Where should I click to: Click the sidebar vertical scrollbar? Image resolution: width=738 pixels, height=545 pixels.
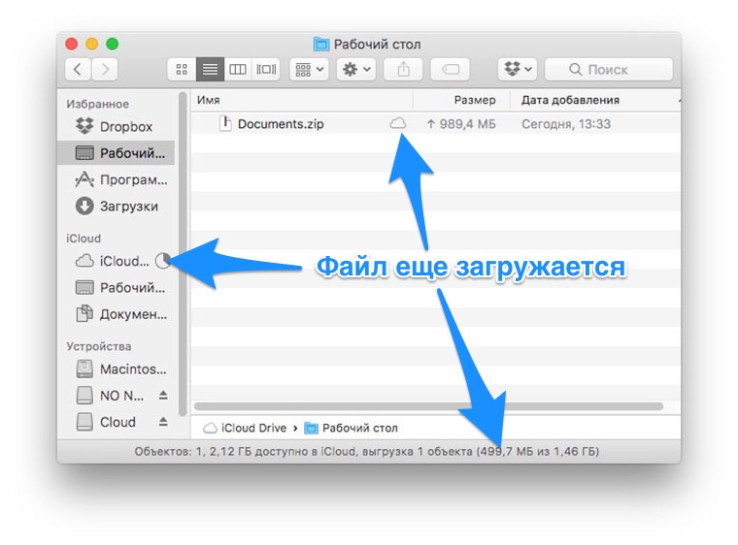[183, 254]
